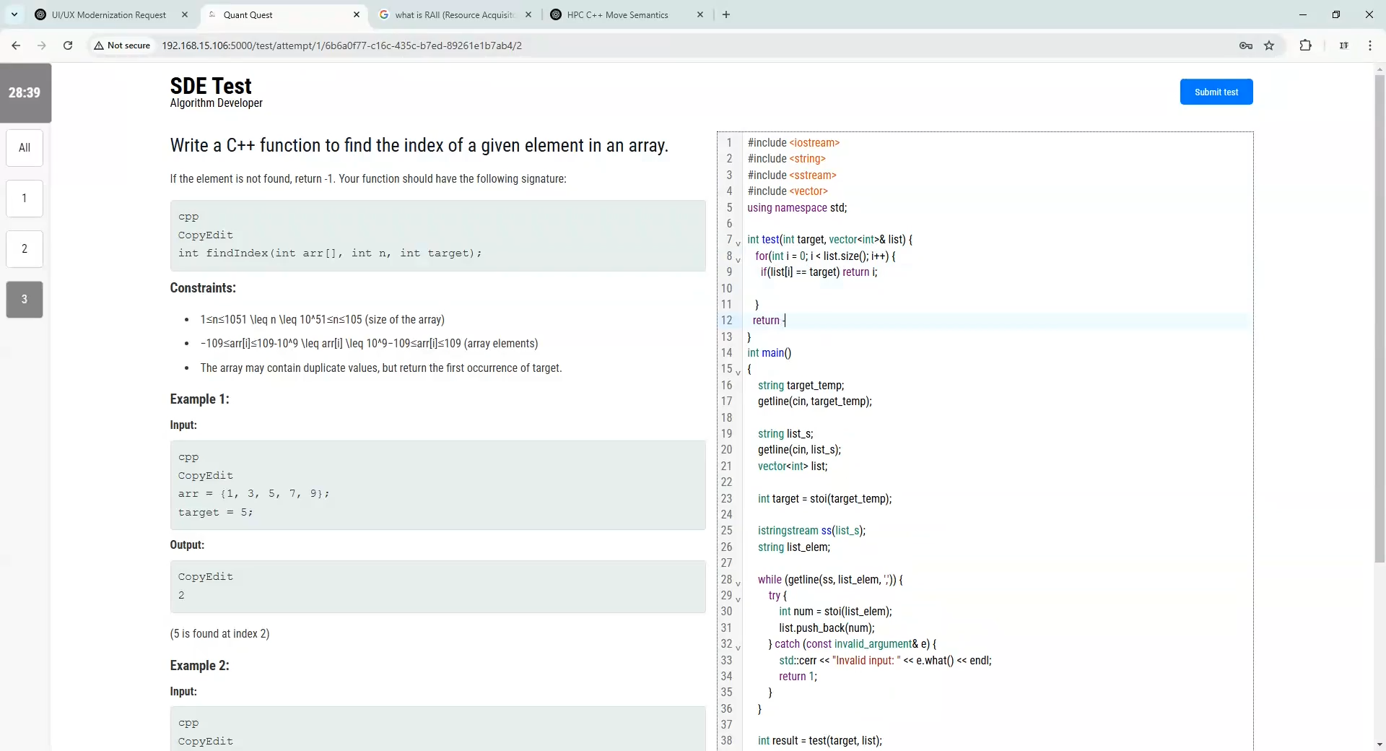Open a new browser tab
Viewport: 1386px width, 751px height.
point(726,14)
